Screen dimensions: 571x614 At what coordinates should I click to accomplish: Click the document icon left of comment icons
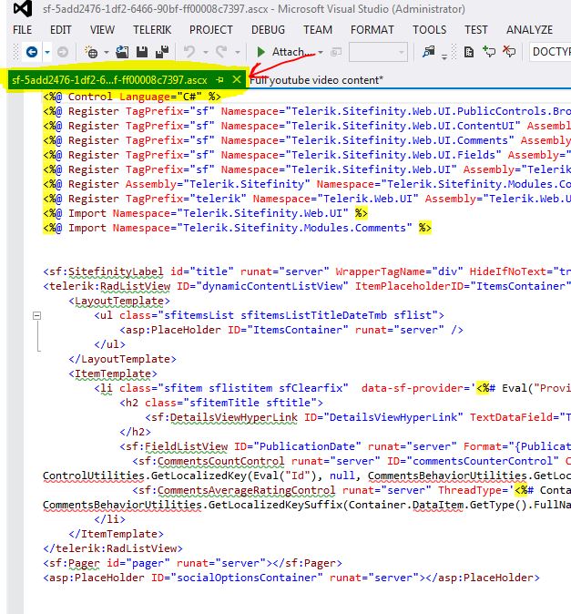(x=468, y=52)
